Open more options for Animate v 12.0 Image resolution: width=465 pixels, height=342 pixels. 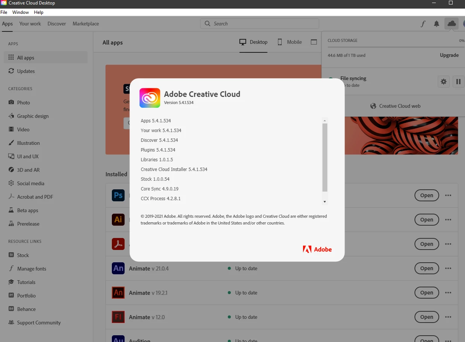[x=448, y=317]
